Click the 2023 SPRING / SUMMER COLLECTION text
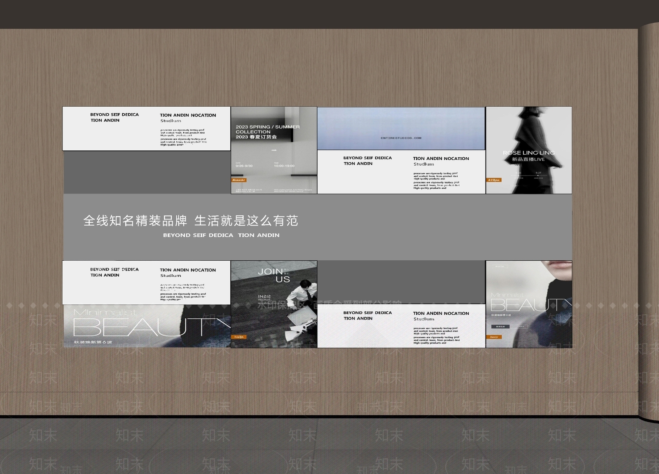Image resolution: width=659 pixels, height=474 pixels. click(268, 129)
